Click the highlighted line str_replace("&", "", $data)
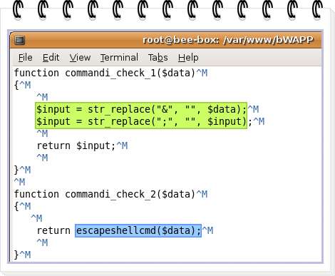This screenshot has height=276, width=335. [x=142, y=109]
